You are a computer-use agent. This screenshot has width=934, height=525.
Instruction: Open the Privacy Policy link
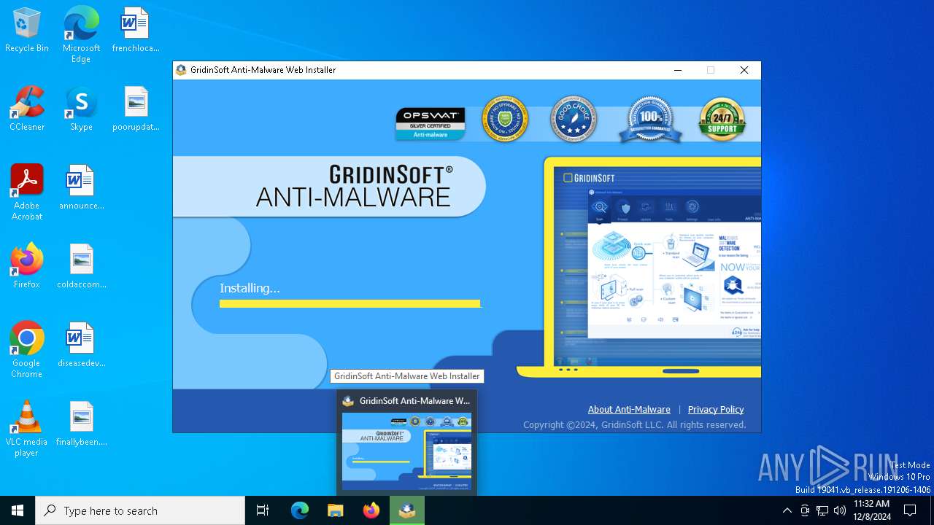pos(716,409)
